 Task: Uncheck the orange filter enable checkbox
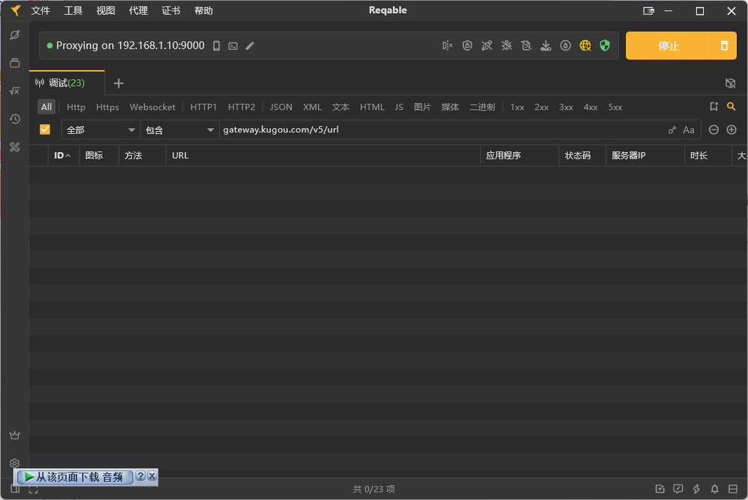(x=45, y=130)
